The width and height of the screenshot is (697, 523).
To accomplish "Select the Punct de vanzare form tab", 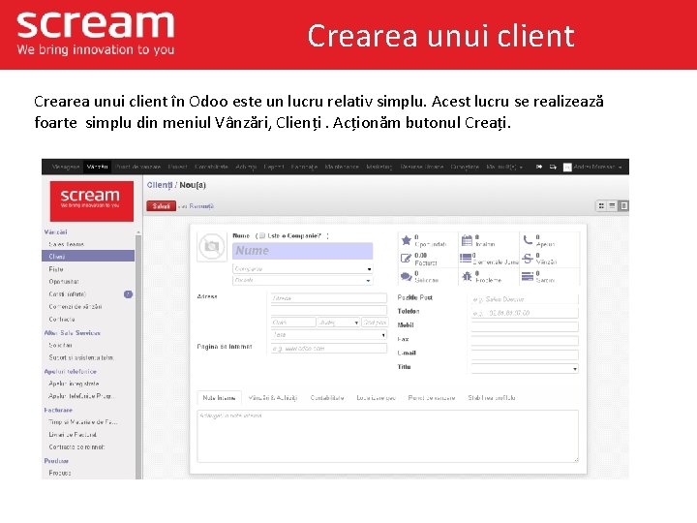I will (432, 398).
